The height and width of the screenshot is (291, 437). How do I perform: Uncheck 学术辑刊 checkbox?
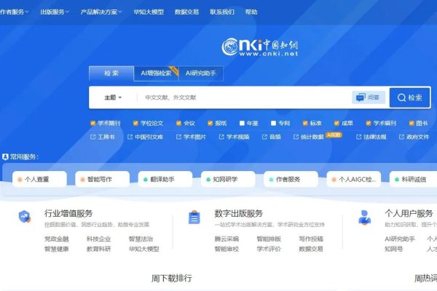[369, 123]
